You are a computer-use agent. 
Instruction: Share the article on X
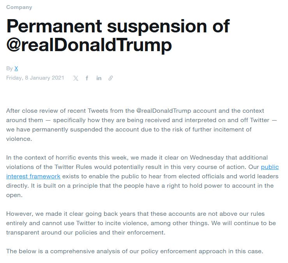point(76,78)
